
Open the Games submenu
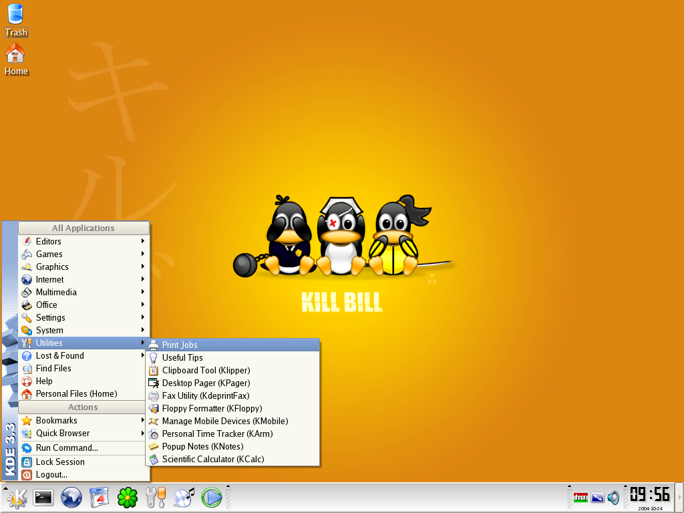(83, 254)
